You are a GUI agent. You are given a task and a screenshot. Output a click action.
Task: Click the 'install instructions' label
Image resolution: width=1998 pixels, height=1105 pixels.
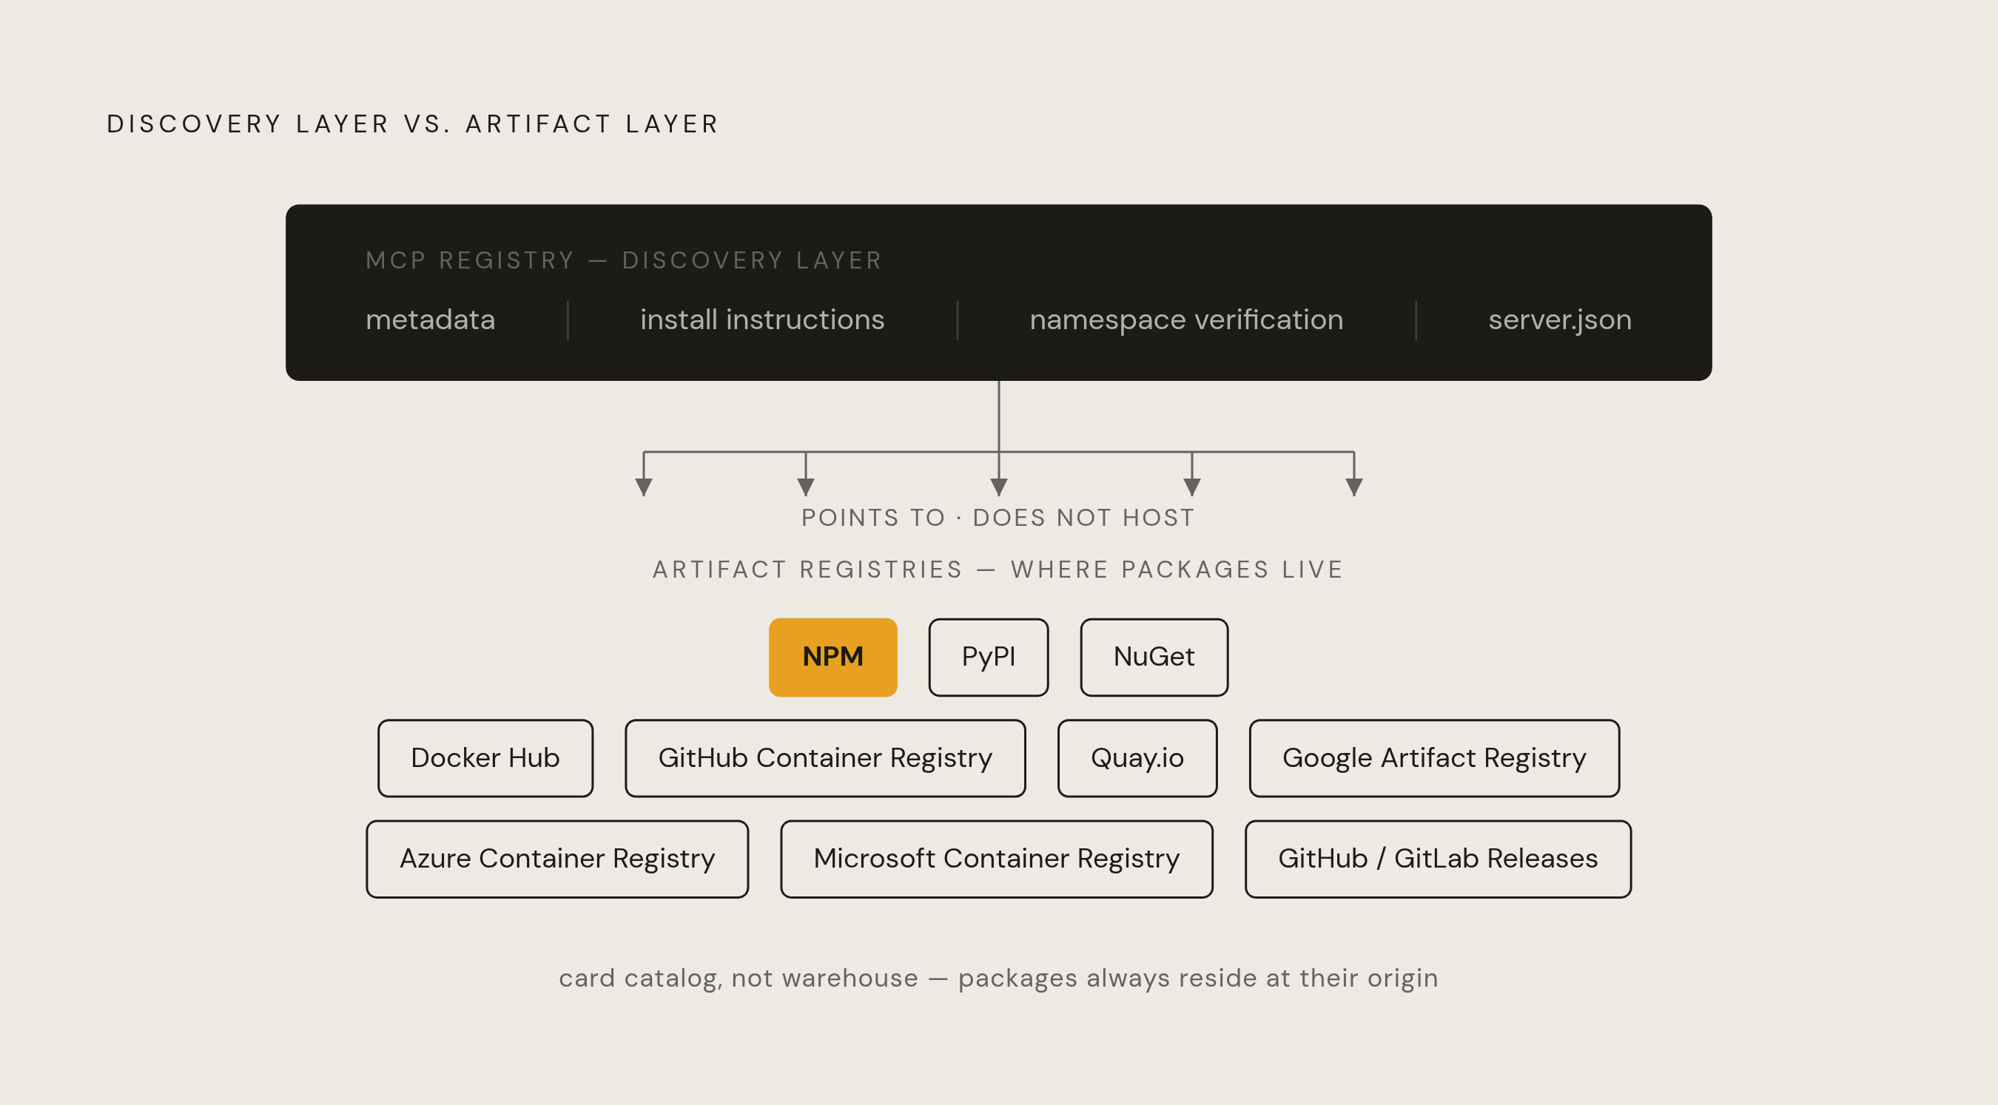click(x=762, y=320)
